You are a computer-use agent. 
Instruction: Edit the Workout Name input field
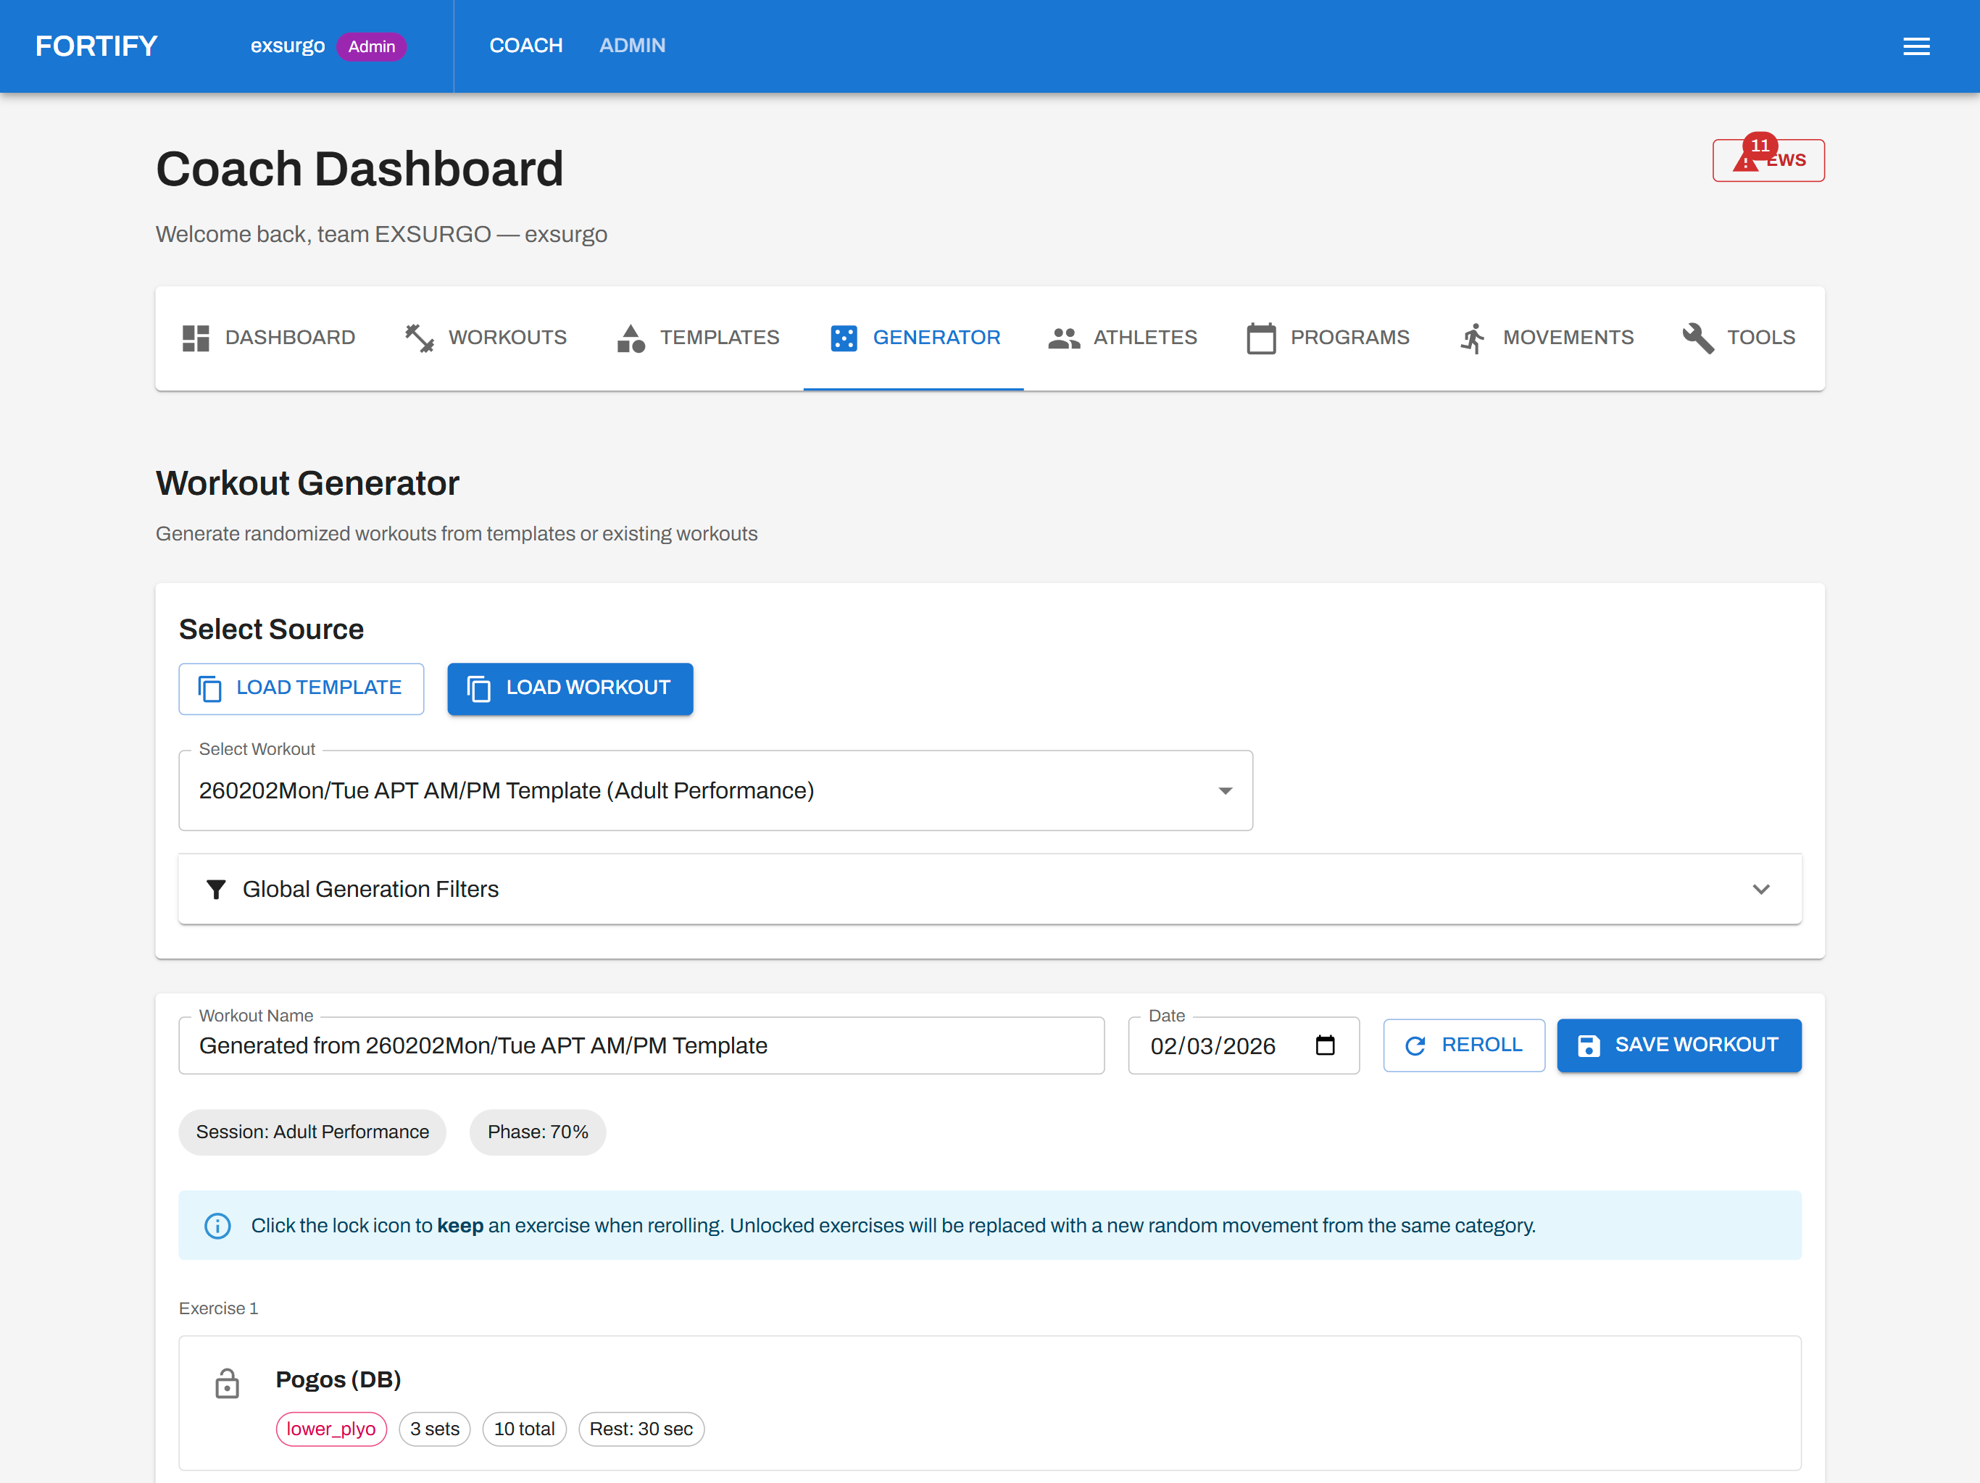click(x=641, y=1045)
